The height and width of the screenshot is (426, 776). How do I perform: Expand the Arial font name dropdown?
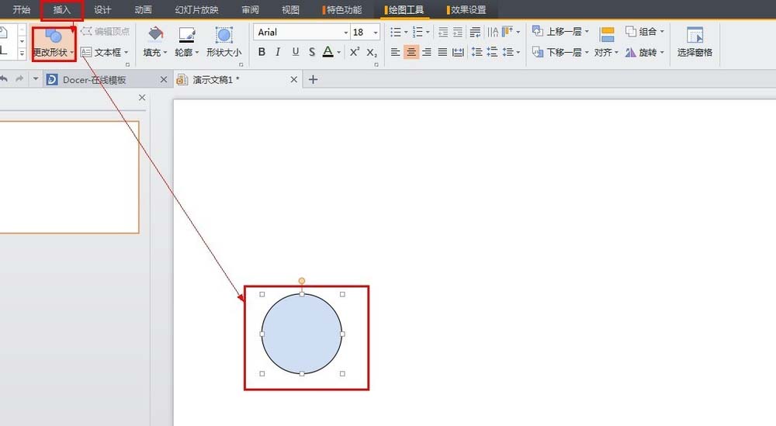[x=345, y=33]
